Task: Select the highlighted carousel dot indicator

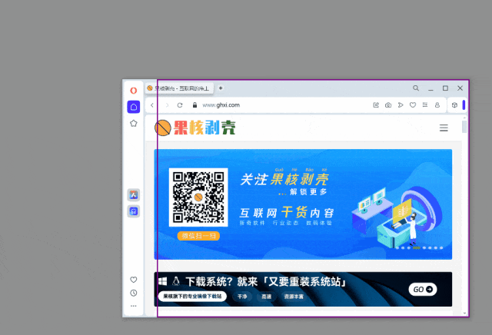Action: [x=416, y=248]
